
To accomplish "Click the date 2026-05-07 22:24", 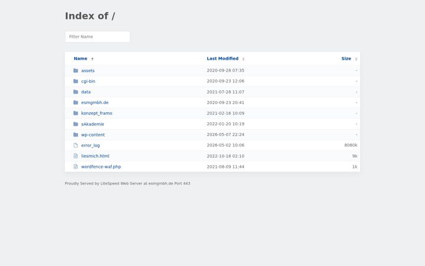I will [225, 134].
